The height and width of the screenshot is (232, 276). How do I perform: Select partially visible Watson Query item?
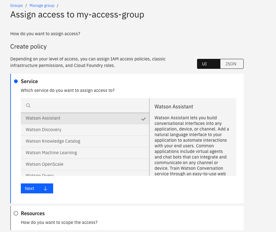tap(40, 175)
